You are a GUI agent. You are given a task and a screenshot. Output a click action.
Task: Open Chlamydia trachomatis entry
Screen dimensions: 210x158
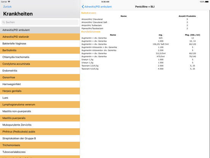40,57
